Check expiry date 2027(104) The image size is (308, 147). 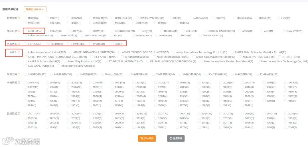coord(25,114)
